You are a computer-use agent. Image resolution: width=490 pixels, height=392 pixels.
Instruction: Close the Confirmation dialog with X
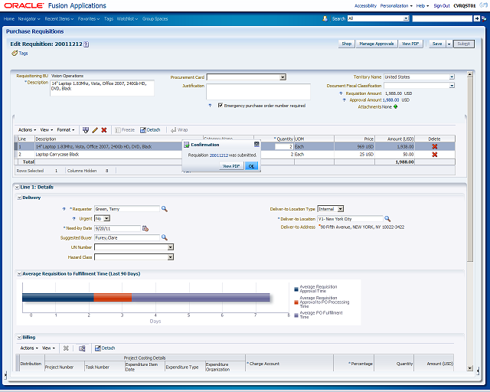click(x=256, y=144)
